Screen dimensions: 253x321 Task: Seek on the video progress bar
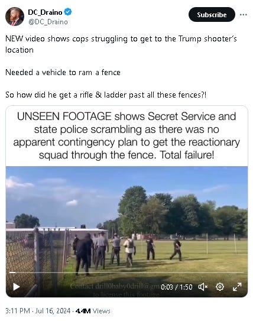(126, 273)
